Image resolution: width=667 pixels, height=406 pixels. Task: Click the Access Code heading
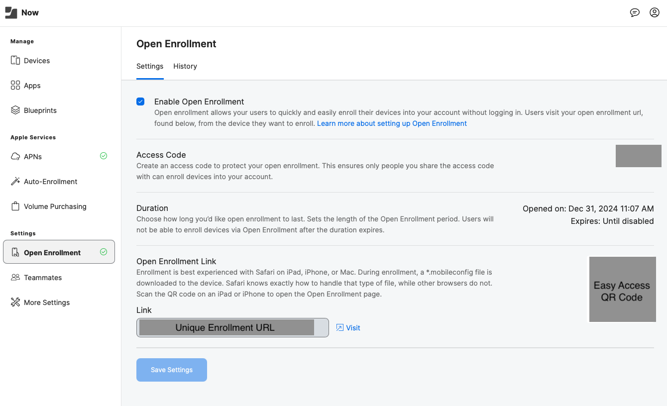coord(161,155)
